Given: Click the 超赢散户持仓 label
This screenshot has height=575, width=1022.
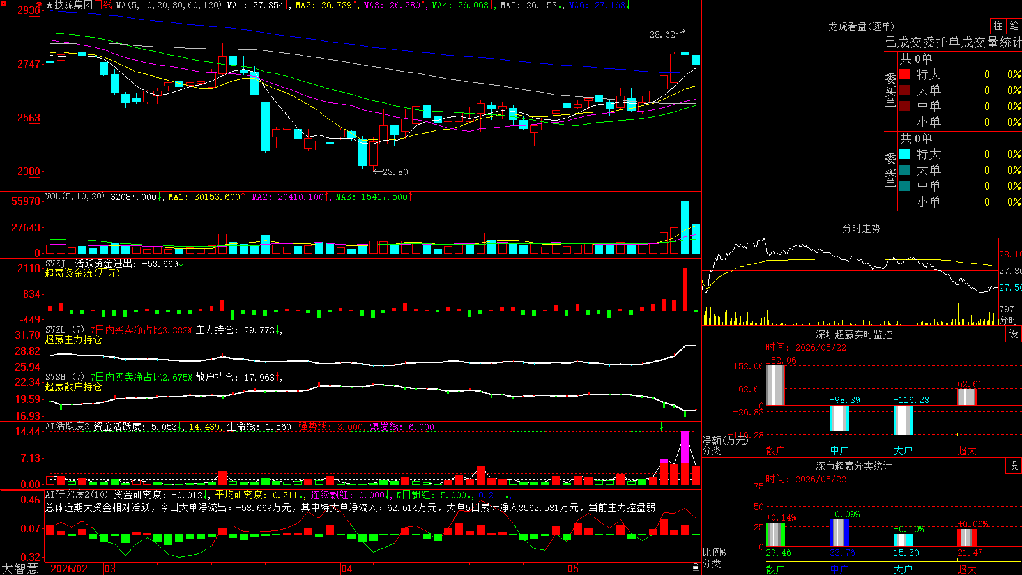Looking at the screenshot, I should (x=73, y=387).
